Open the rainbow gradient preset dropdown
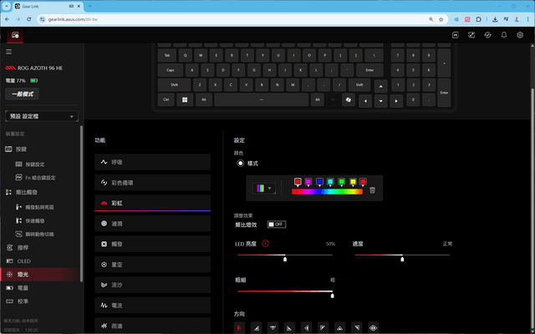This screenshot has height=334, width=535. coord(264,188)
